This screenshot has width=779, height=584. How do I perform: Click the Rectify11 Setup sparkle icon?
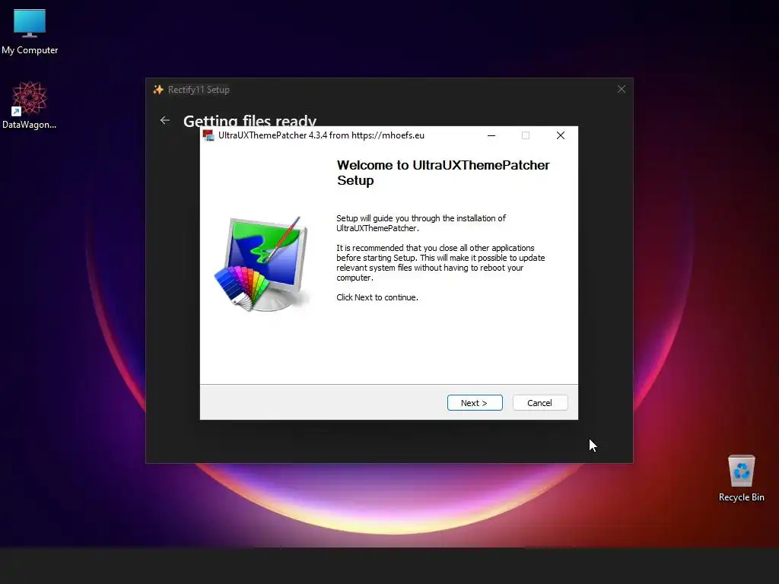point(158,90)
